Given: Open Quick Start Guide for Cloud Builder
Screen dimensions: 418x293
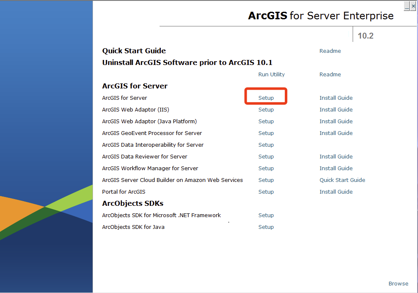Looking at the screenshot, I should (342, 180).
